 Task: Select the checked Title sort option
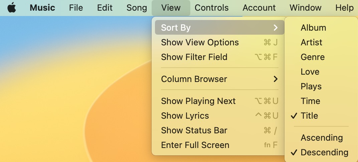pyautogui.click(x=309, y=116)
